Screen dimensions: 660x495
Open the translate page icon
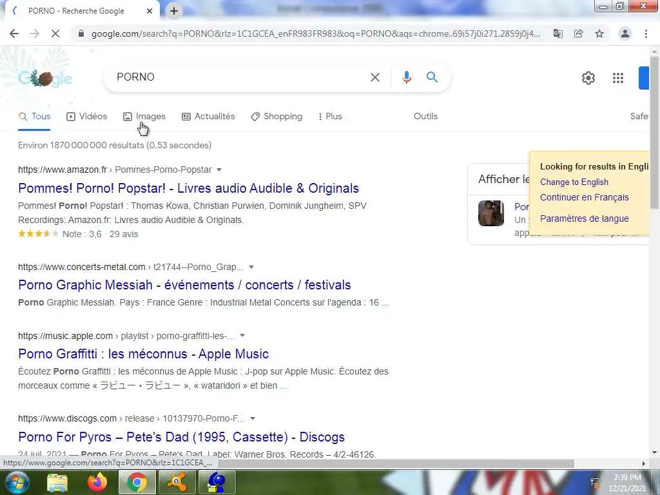point(558,34)
